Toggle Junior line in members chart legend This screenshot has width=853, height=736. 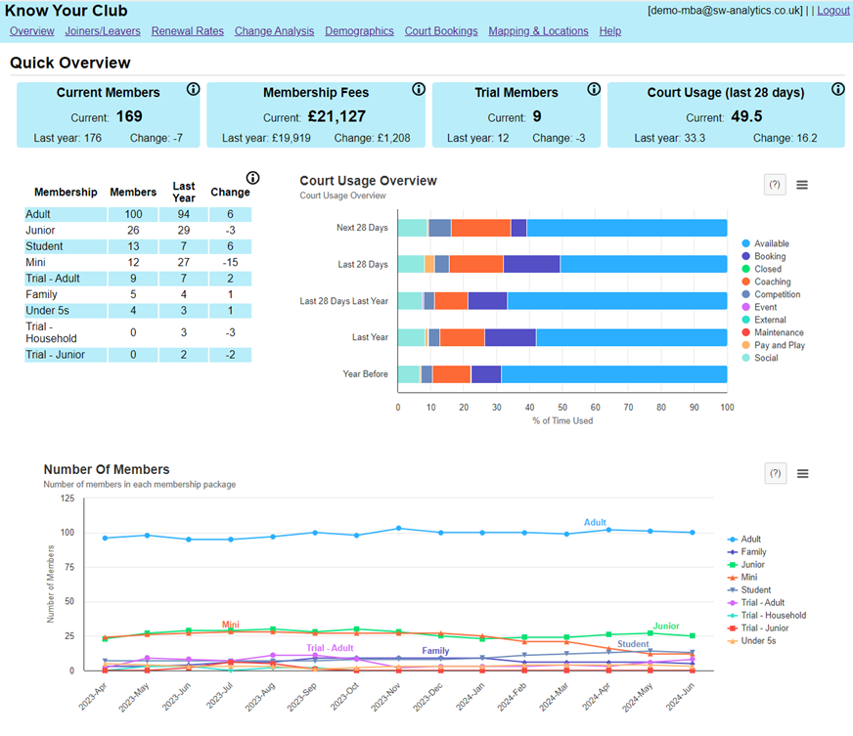[746, 564]
